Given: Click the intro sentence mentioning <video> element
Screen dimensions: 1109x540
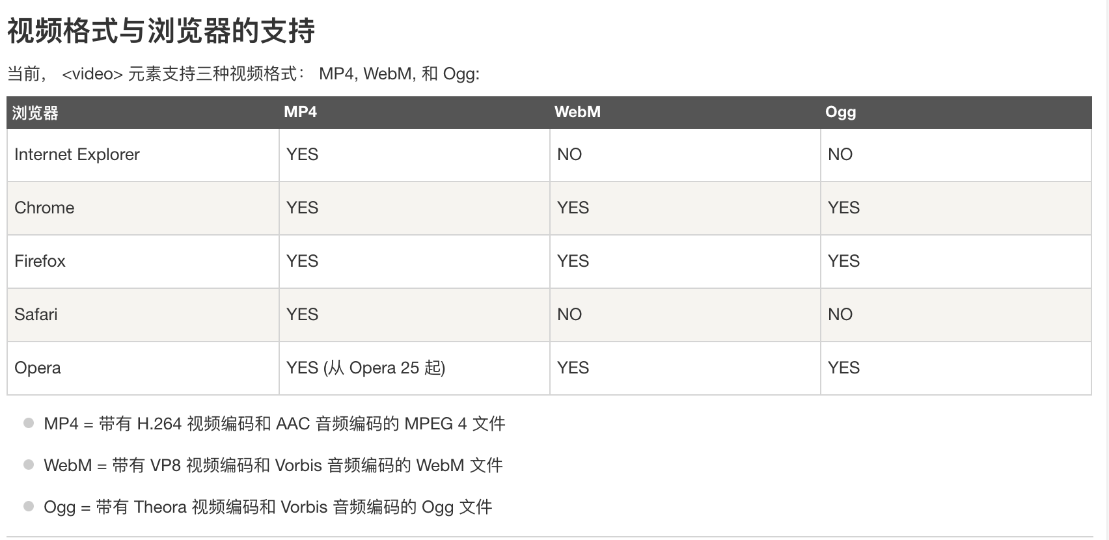Looking at the screenshot, I should coord(243,74).
